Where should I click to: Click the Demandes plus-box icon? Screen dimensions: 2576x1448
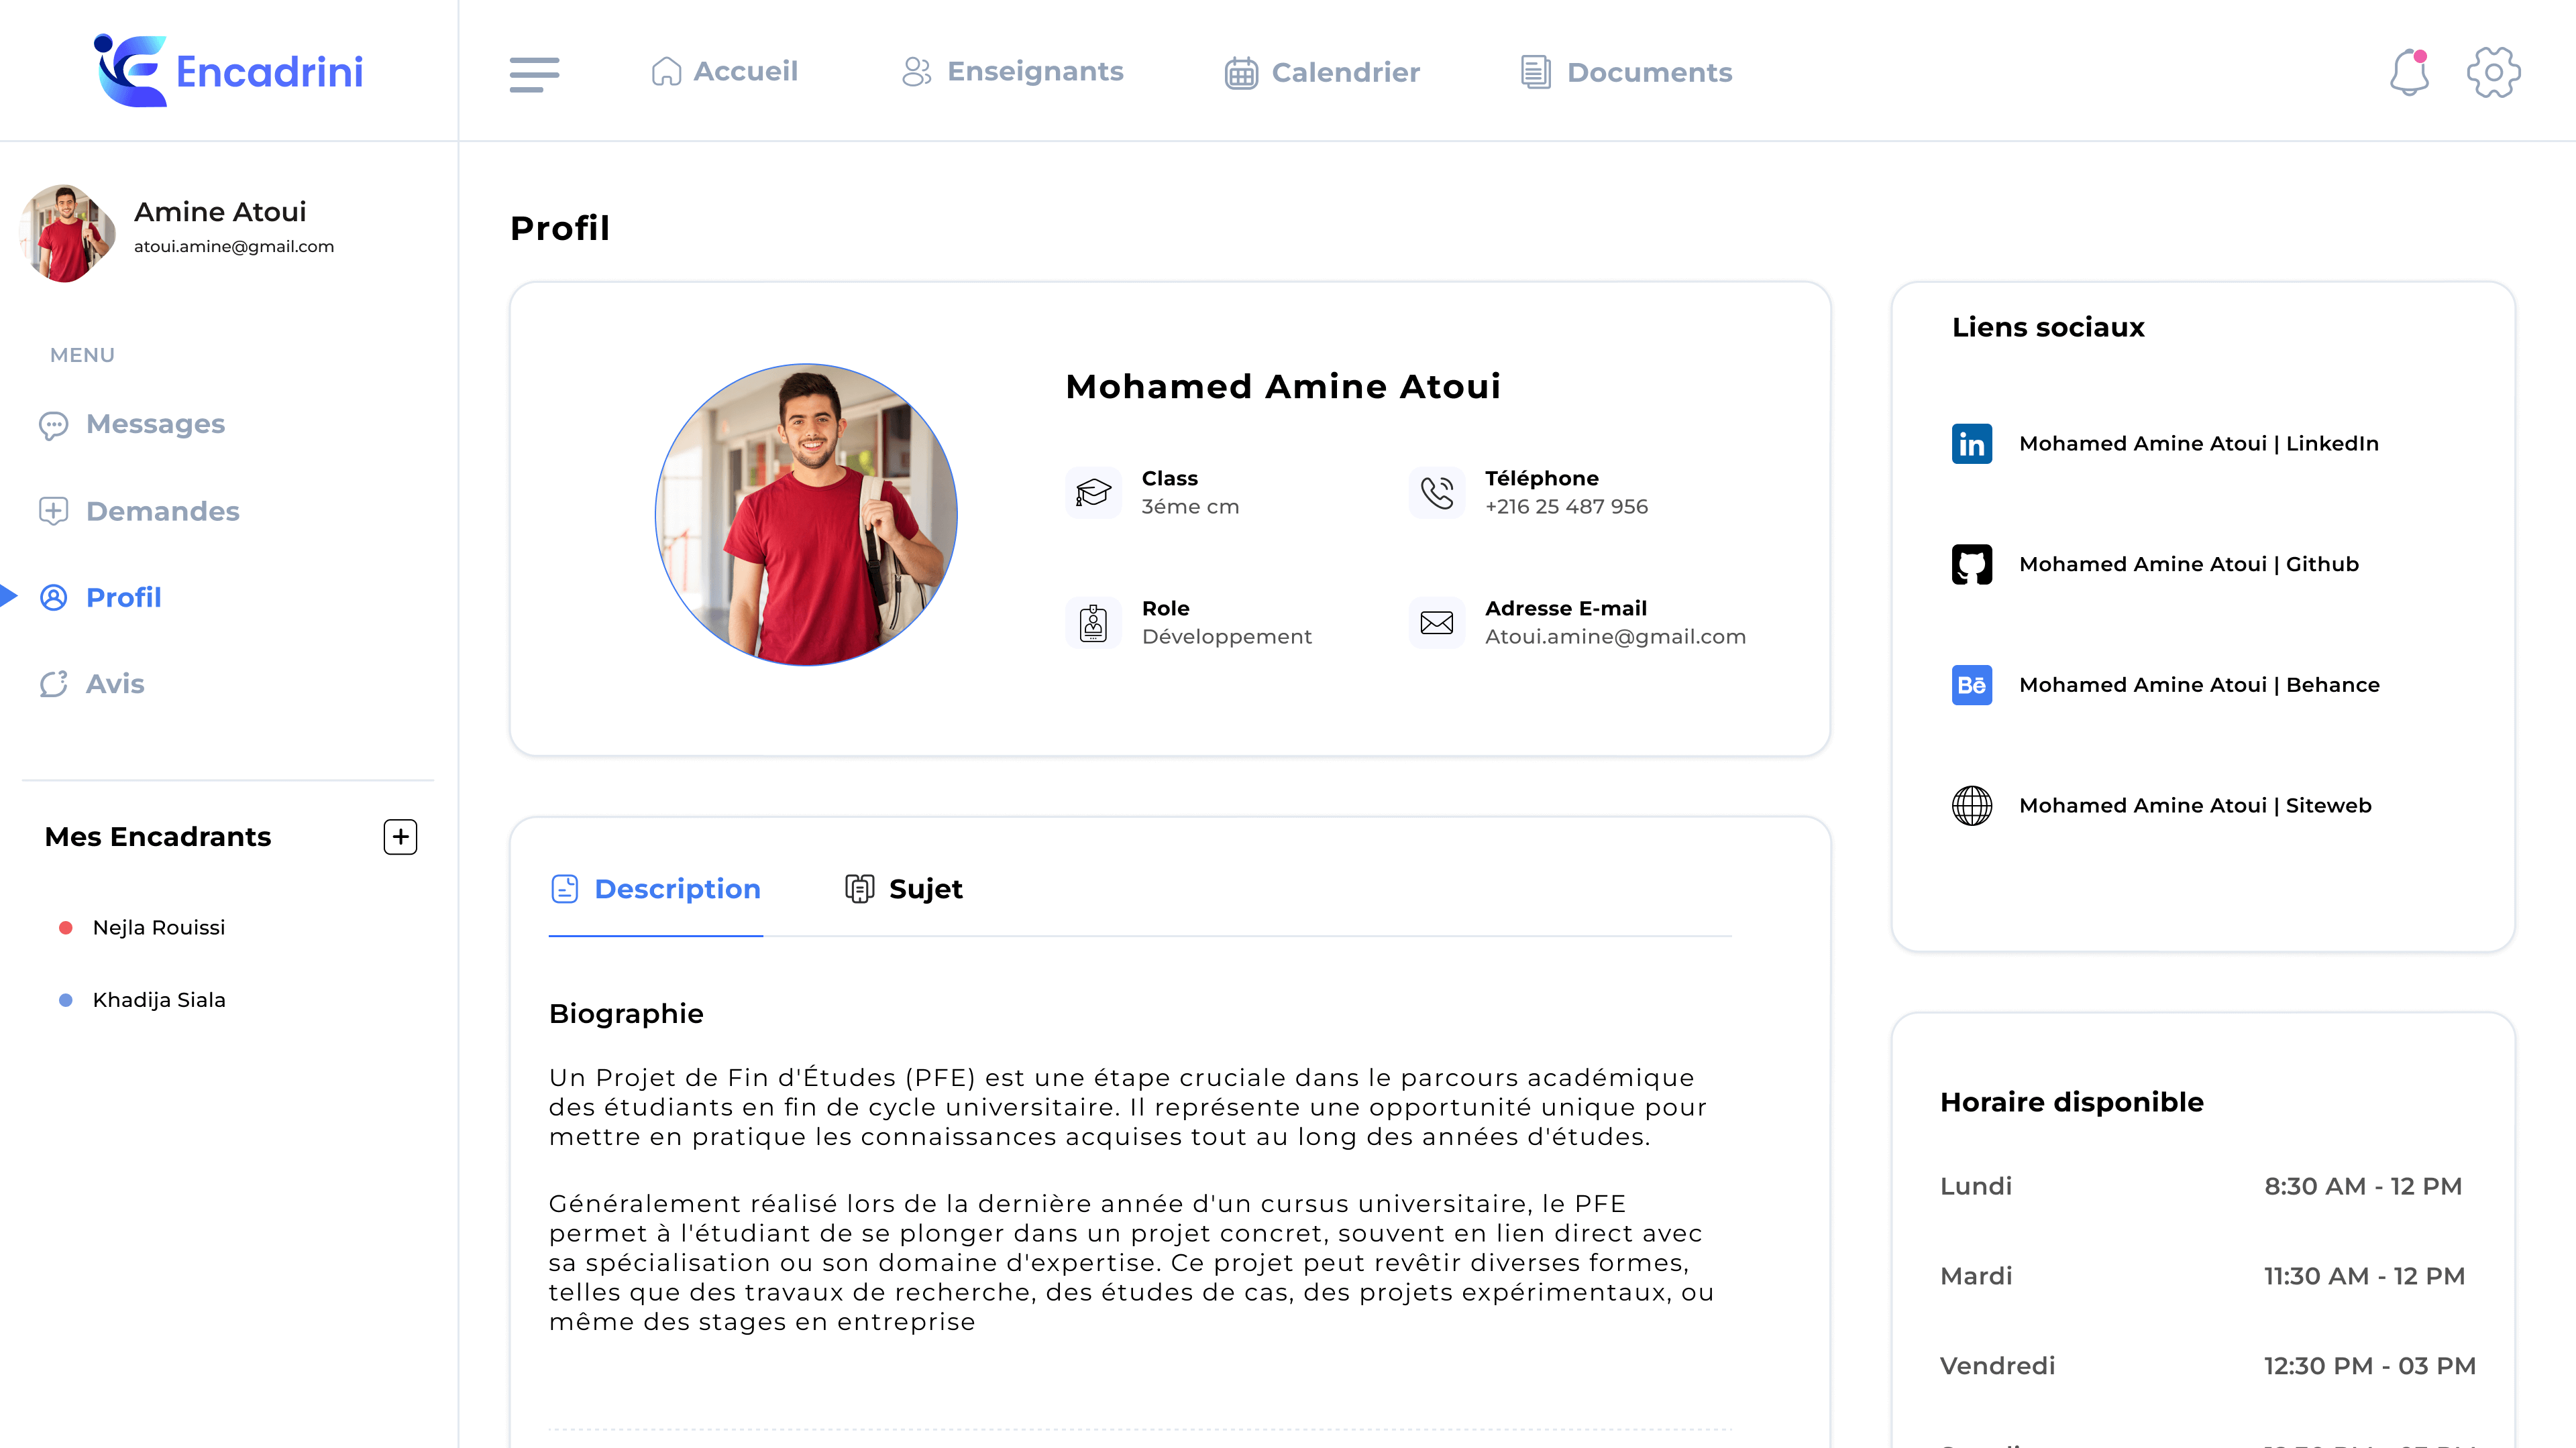point(53,511)
